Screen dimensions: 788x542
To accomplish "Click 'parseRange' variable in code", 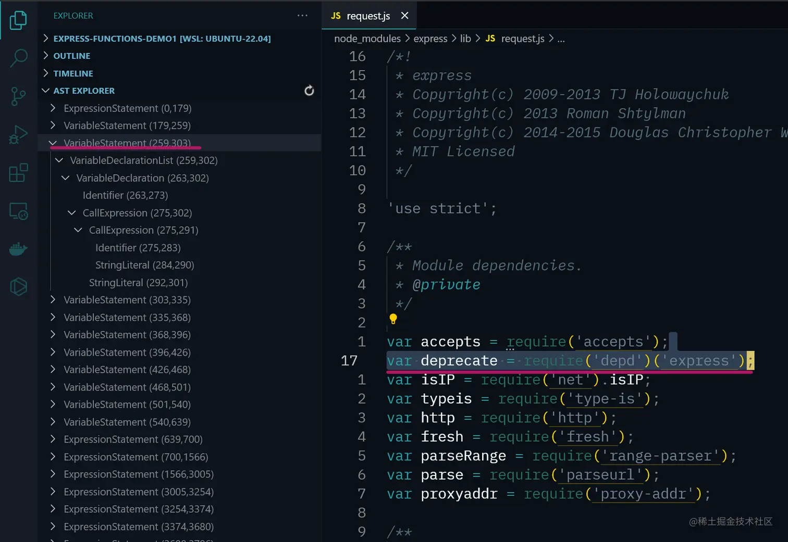I will 463,456.
